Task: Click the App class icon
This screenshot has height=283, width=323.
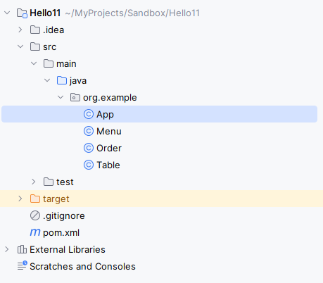Action: 89,115
